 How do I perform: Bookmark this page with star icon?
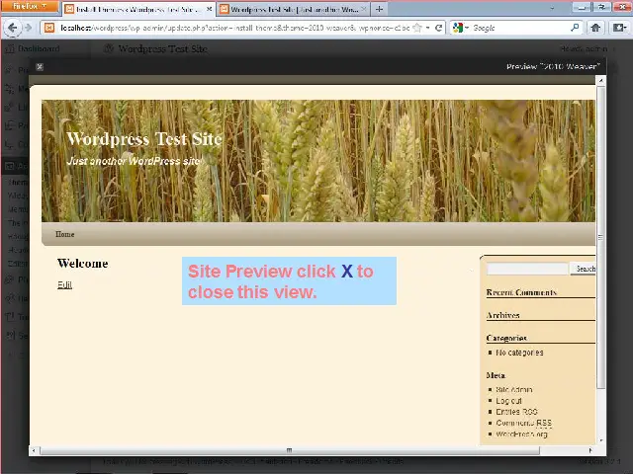417,28
